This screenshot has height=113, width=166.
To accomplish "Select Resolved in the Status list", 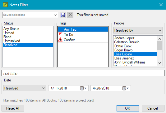I will 28,45.
